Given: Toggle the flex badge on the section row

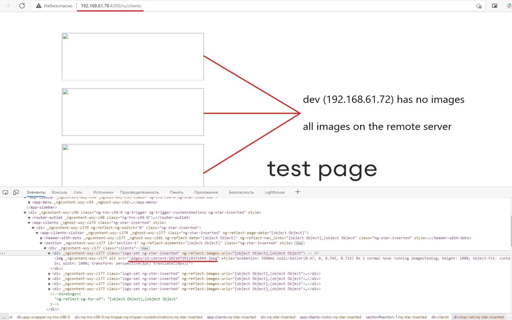Looking at the screenshot, I should 299,243.
